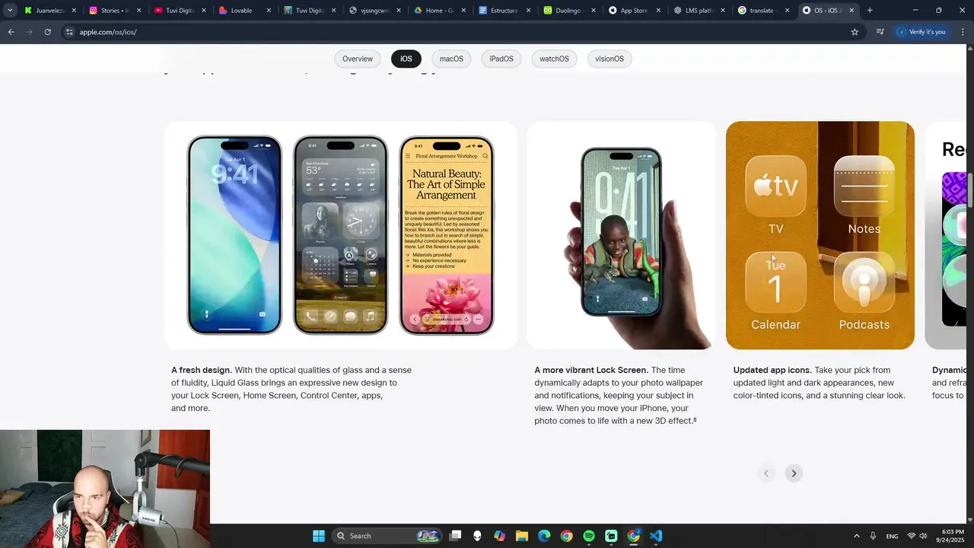Click the microphone tray icon
The image size is (974, 548).
[x=873, y=536]
